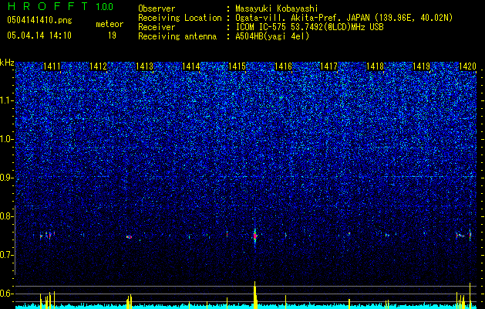
Task: Click the 1.0 frequency axis label
Action: [x=6, y=139]
